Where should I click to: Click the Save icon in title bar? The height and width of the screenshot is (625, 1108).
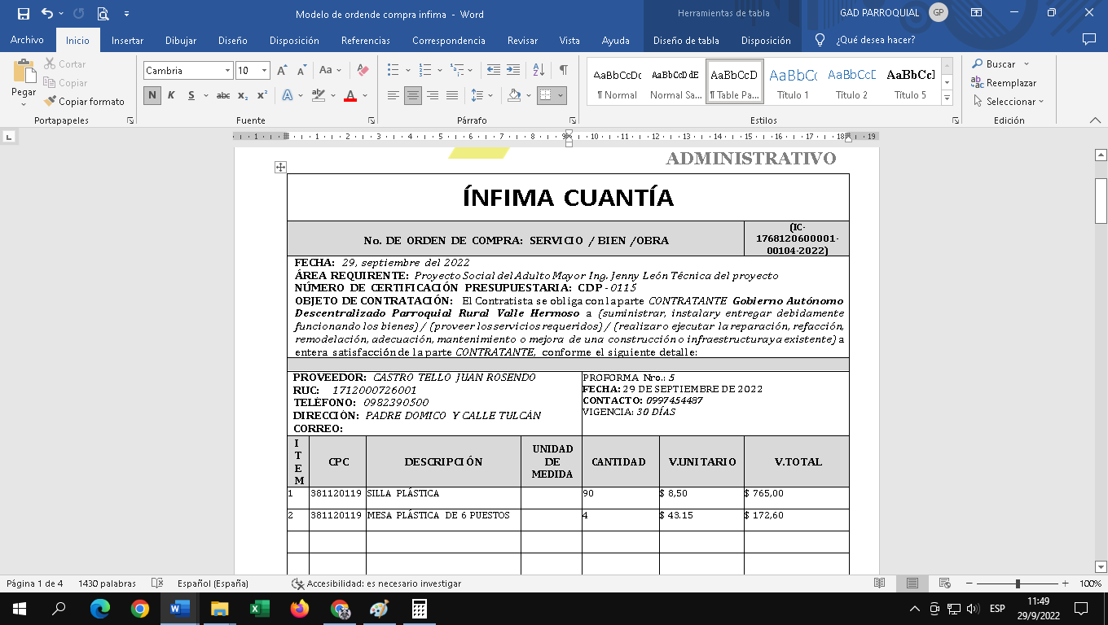(23, 14)
